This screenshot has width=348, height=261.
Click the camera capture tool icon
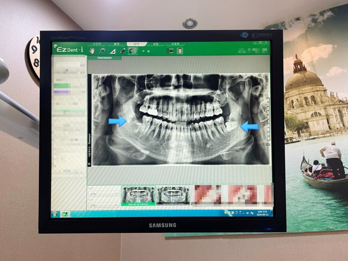[133, 52]
